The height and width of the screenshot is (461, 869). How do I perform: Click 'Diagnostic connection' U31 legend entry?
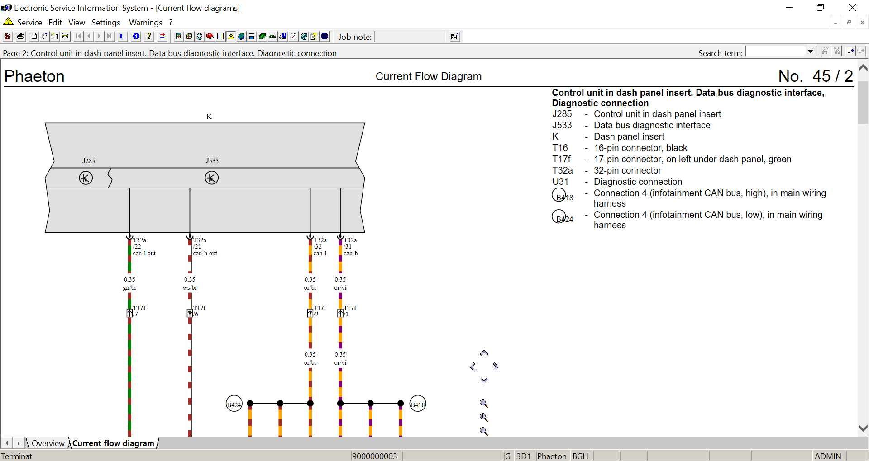638,182
